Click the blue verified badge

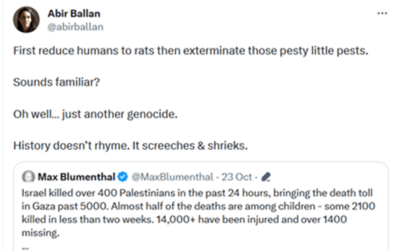click(123, 177)
